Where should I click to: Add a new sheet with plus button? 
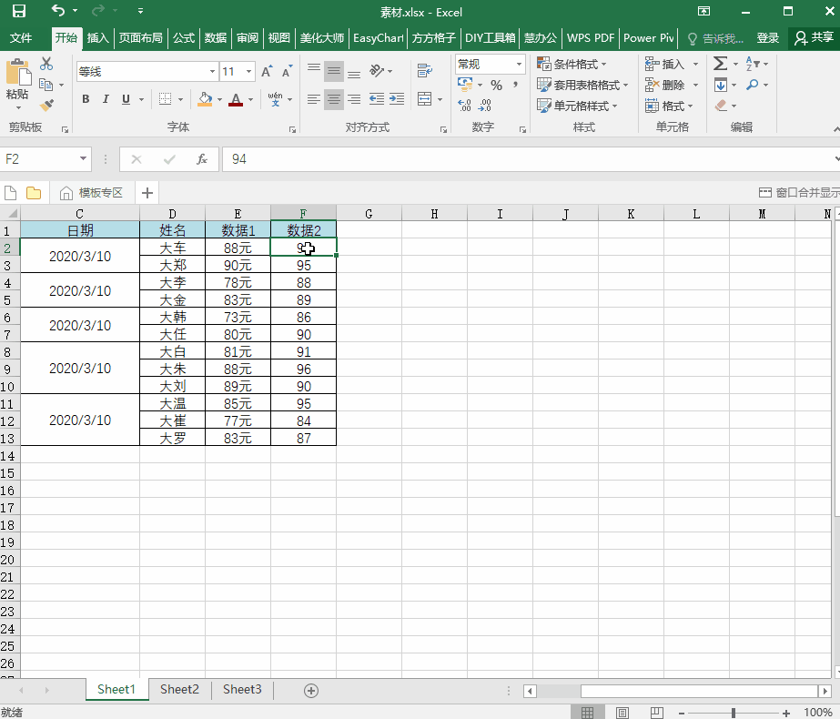pos(311,691)
